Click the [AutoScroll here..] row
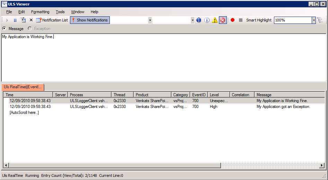The width and height of the screenshot is (328, 180). (x=24, y=112)
